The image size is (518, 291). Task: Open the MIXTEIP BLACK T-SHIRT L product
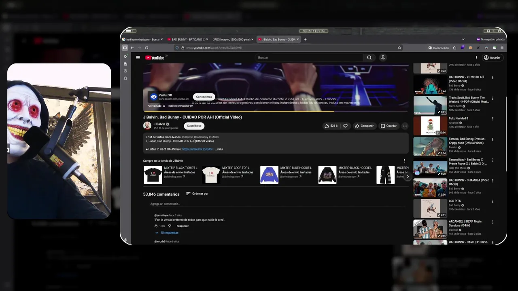coord(172,175)
